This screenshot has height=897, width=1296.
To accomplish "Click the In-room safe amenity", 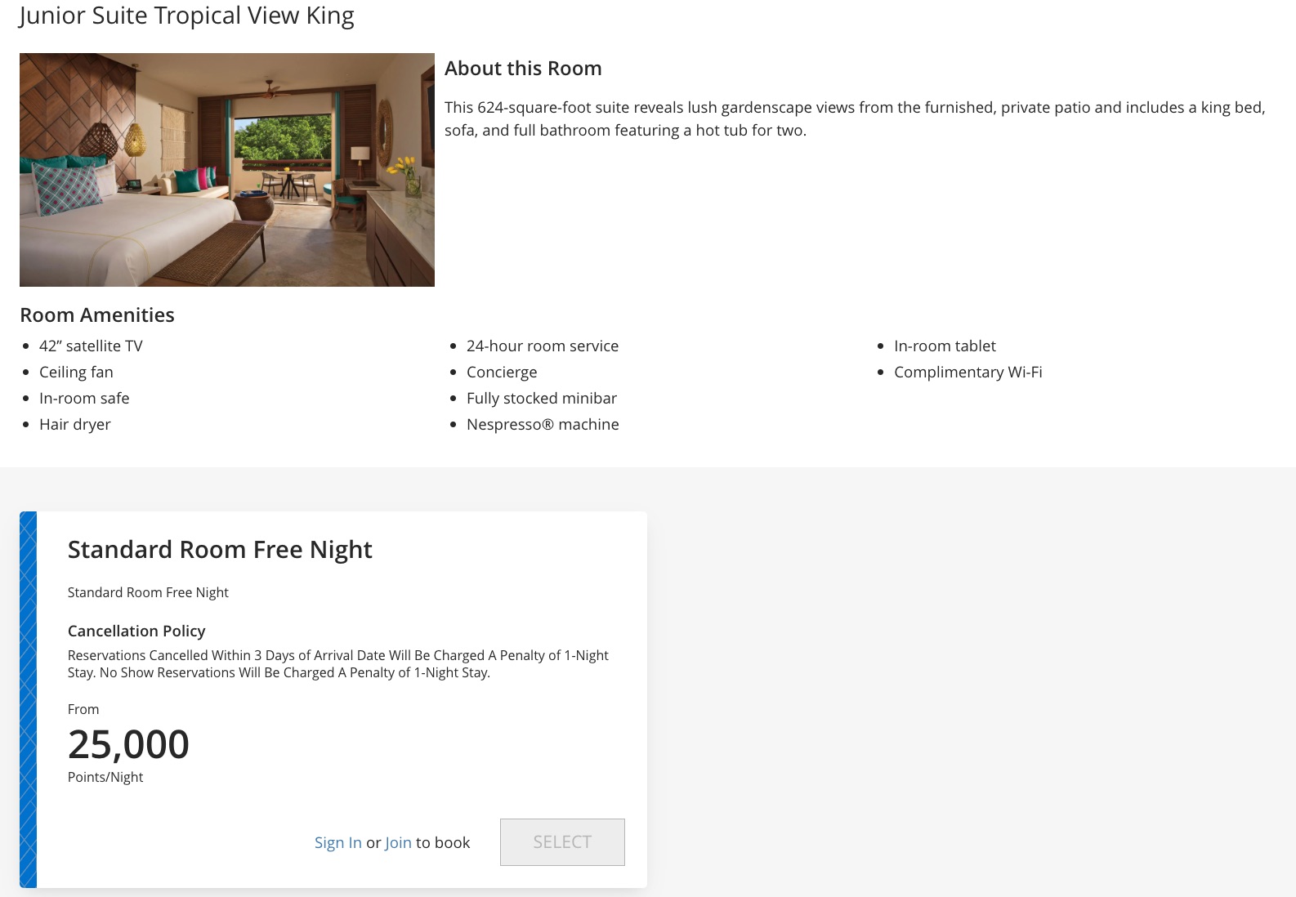I will tap(84, 398).
